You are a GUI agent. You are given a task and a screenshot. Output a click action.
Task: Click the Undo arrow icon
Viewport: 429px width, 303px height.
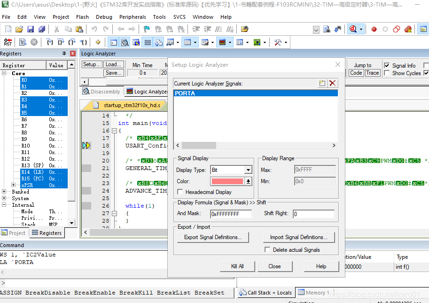pyautogui.click(x=94, y=29)
